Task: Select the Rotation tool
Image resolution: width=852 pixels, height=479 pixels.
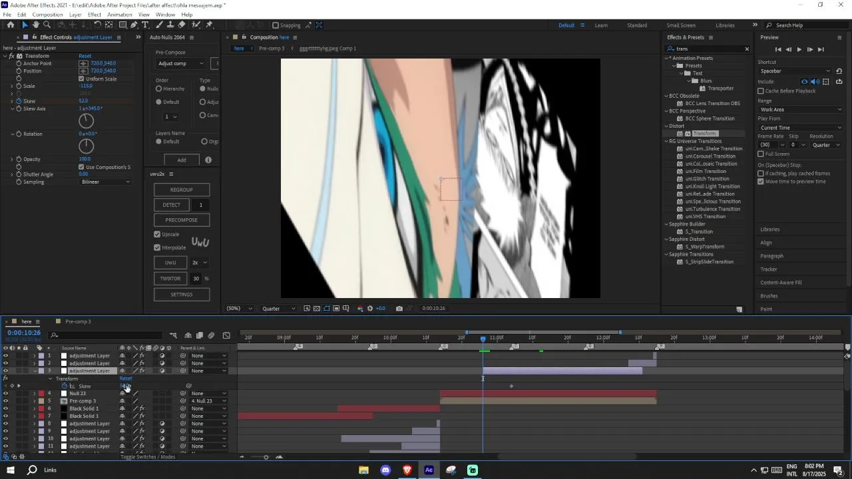Action: coord(98,25)
